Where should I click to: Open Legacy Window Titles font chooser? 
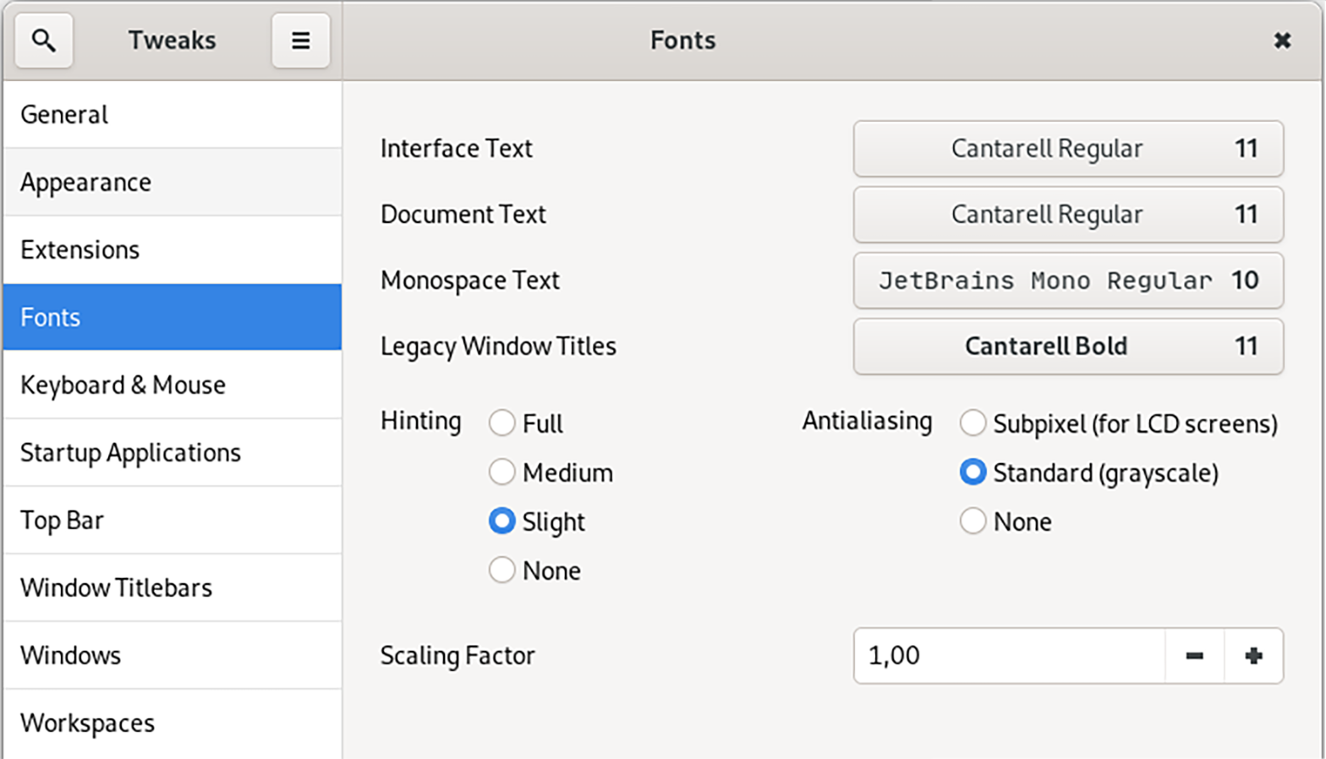point(1068,347)
